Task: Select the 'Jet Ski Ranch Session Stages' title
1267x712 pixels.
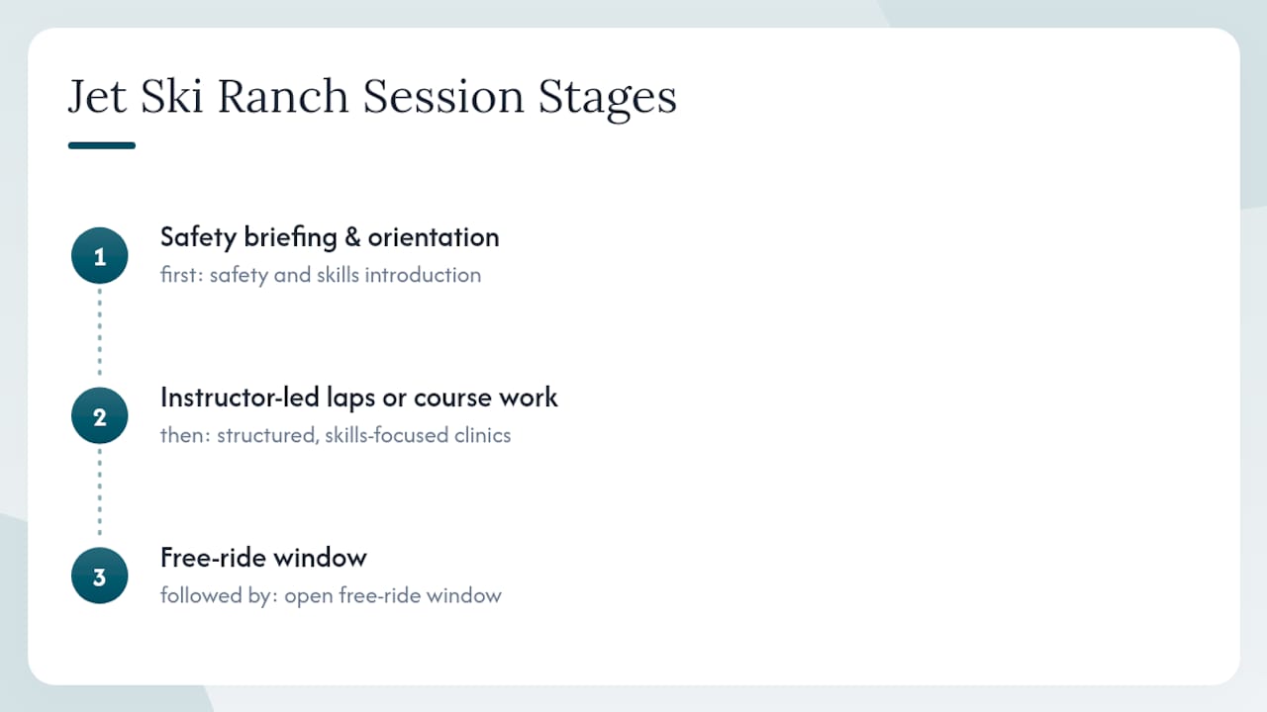Action: pos(372,97)
